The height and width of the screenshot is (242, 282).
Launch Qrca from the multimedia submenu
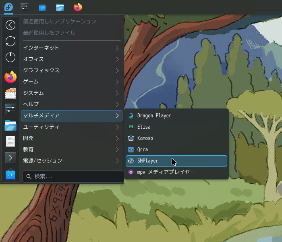click(176, 150)
